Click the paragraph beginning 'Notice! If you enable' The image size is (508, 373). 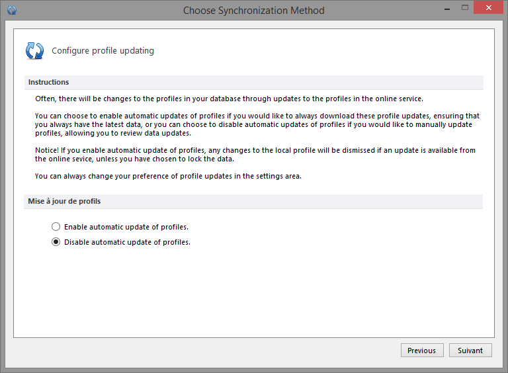click(x=255, y=155)
